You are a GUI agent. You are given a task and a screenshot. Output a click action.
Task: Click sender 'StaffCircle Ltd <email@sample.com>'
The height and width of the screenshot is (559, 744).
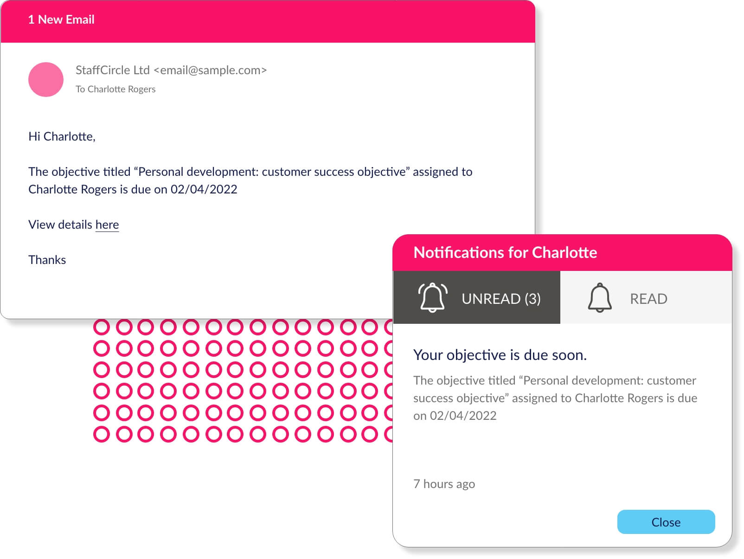171,70
